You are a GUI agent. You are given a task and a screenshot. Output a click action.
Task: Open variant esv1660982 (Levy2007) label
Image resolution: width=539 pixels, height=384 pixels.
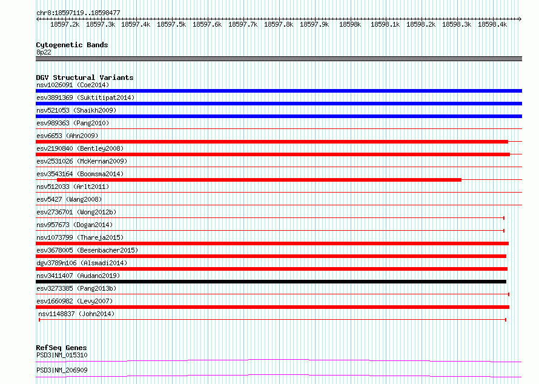[74, 301]
